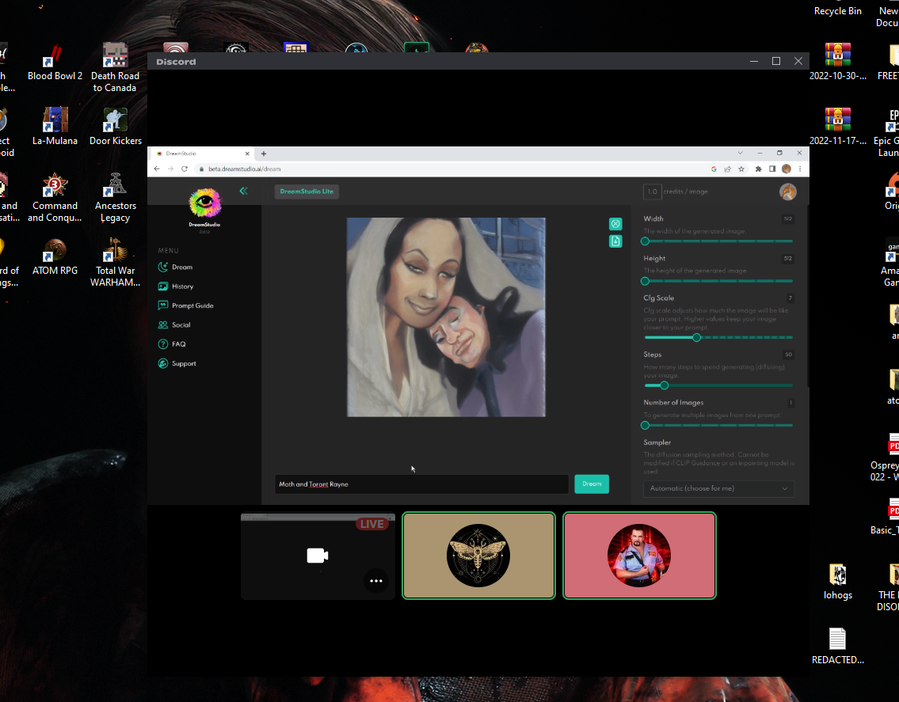The height and width of the screenshot is (702, 899).
Task: Click the Dream generate button
Action: click(592, 484)
